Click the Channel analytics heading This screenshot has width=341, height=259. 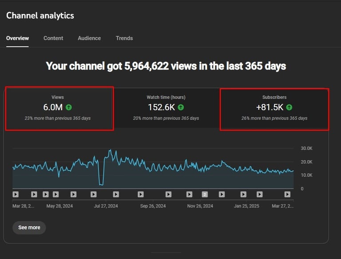(40, 16)
